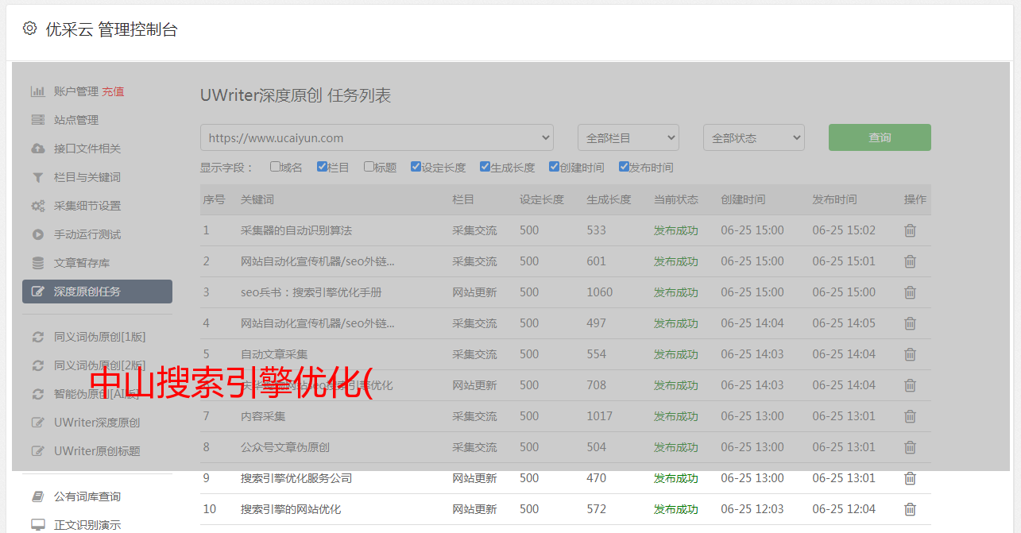This screenshot has width=1021, height=533.
Task: Click the 接口文件相关 cloud icon
Action: pyautogui.click(x=37, y=149)
